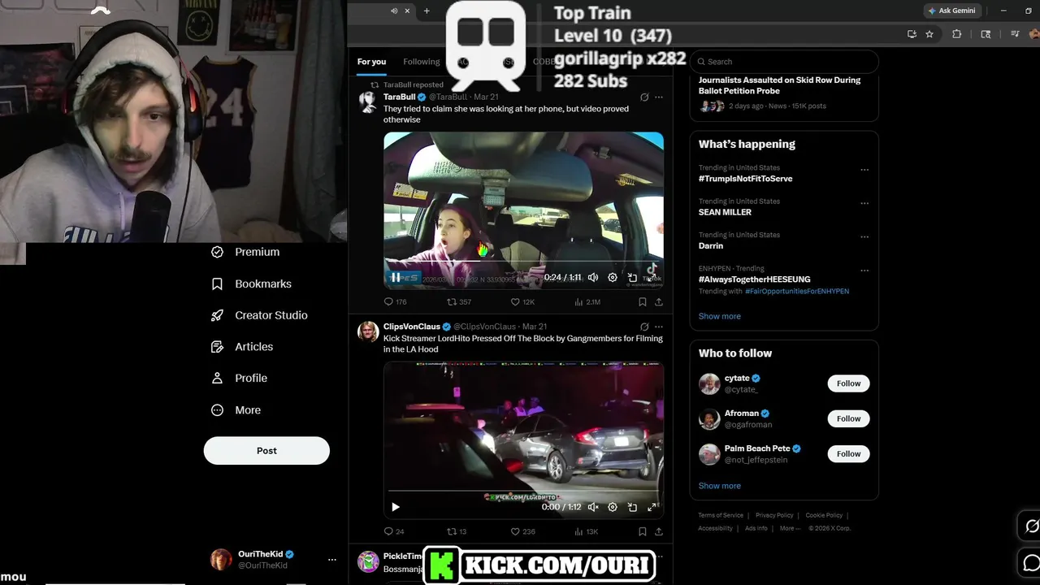Reply to ClipsVonClaus post with 24 comments
Viewport: 1040px width, 585px height.
pos(394,531)
